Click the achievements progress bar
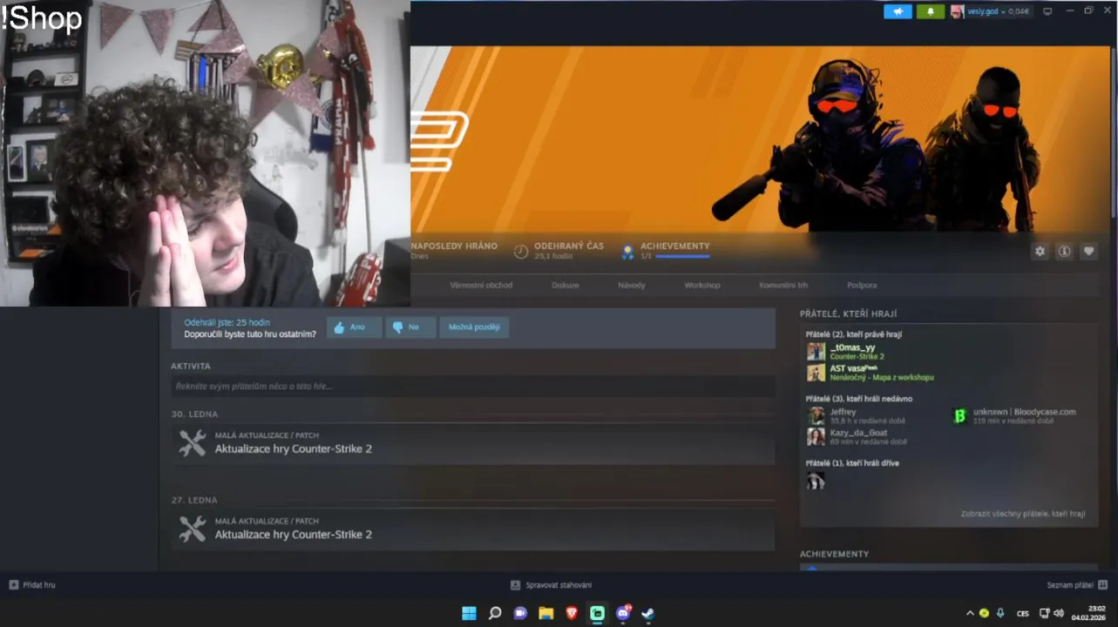Screen dimensions: 1118x627 [682, 256]
